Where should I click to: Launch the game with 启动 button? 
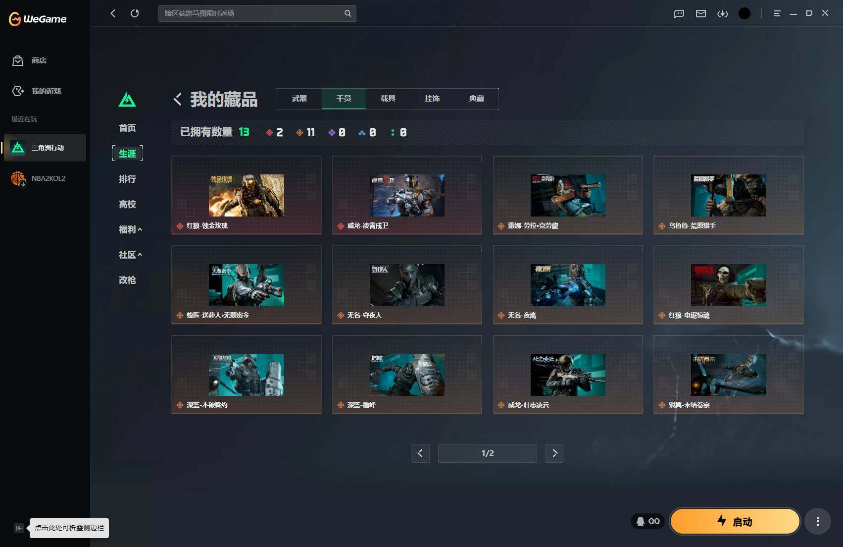pos(735,521)
